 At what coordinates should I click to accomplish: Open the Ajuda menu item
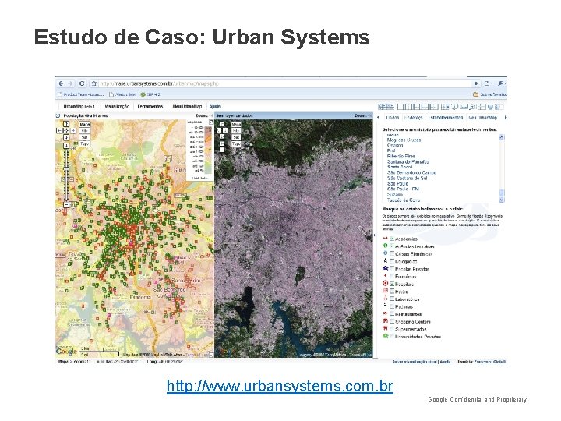[x=215, y=106]
